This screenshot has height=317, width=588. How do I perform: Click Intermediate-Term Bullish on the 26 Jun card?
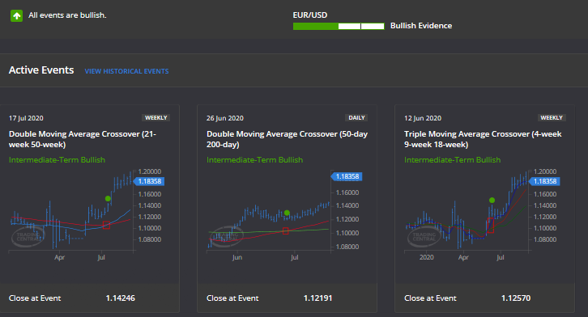(x=254, y=160)
